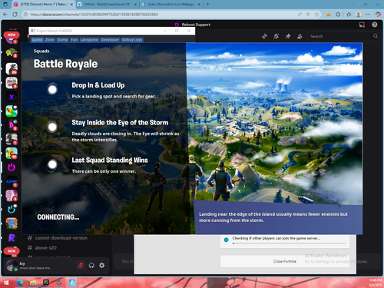
Task: Open the Threads icon in Discord header
Action: [x=264, y=36]
